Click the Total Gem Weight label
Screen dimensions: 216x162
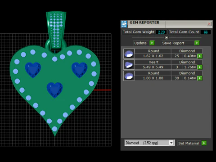coord(139,32)
